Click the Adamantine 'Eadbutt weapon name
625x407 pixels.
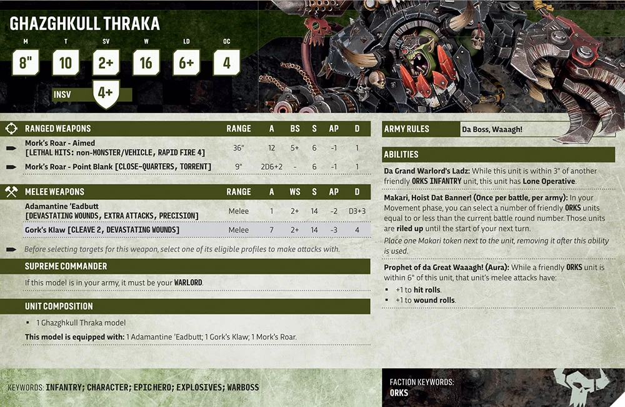[x=62, y=206]
